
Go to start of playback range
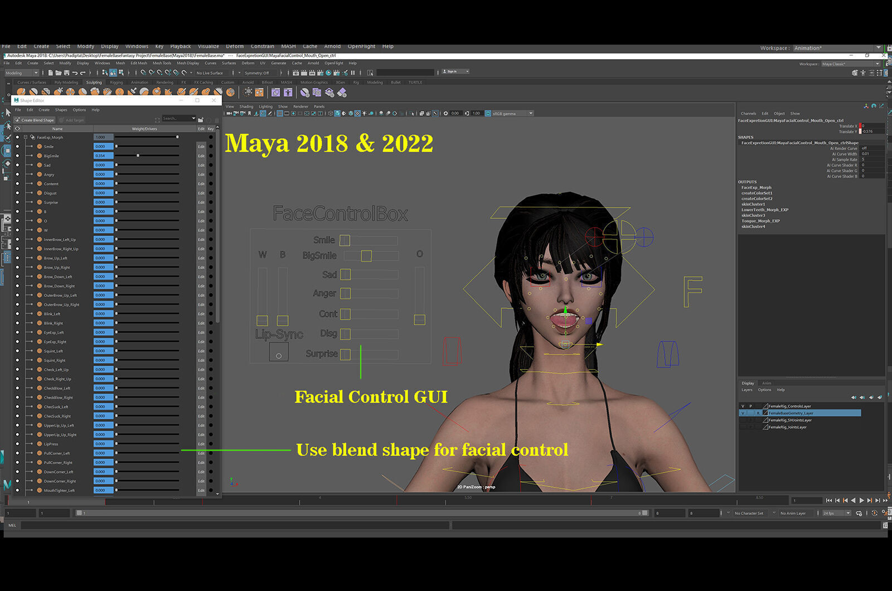coord(829,501)
